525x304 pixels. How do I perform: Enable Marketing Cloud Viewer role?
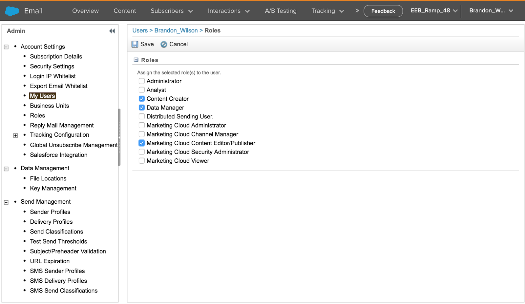coord(142,160)
